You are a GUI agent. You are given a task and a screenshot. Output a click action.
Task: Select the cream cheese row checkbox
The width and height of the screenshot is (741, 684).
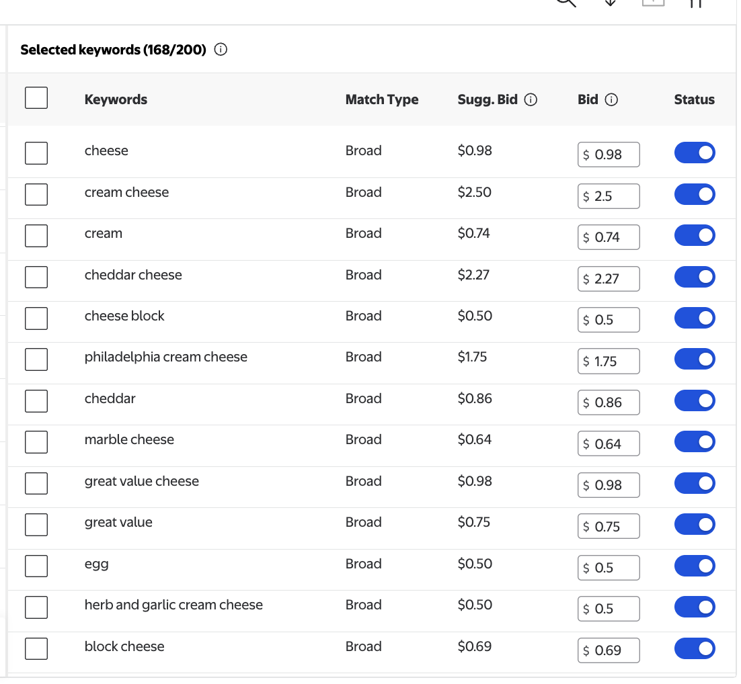[x=36, y=195]
